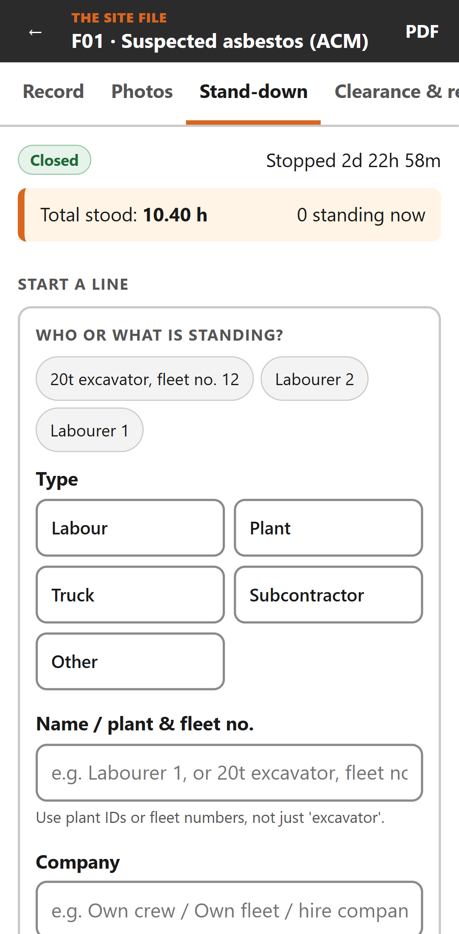
Task: Choose the 20t excavator, fleet no. 12 chip
Action: (145, 379)
